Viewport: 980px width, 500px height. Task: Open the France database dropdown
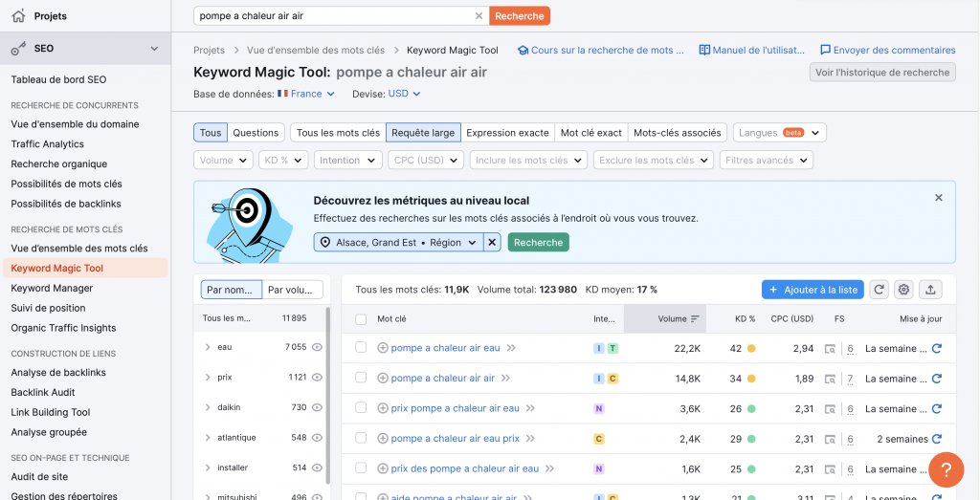coord(306,94)
